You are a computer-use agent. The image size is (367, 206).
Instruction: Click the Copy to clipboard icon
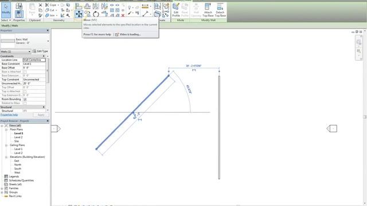[40, 10]
